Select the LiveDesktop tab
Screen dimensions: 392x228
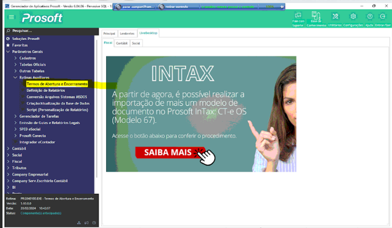(148, 33)
